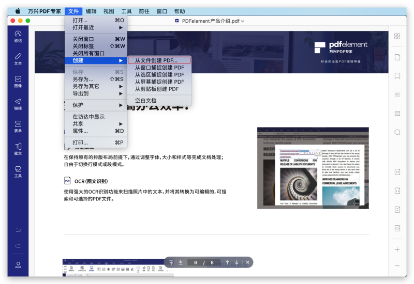The image size is (414, 284).
Task: Choose 关闭窗口 menu item
Action: [96, 39]
